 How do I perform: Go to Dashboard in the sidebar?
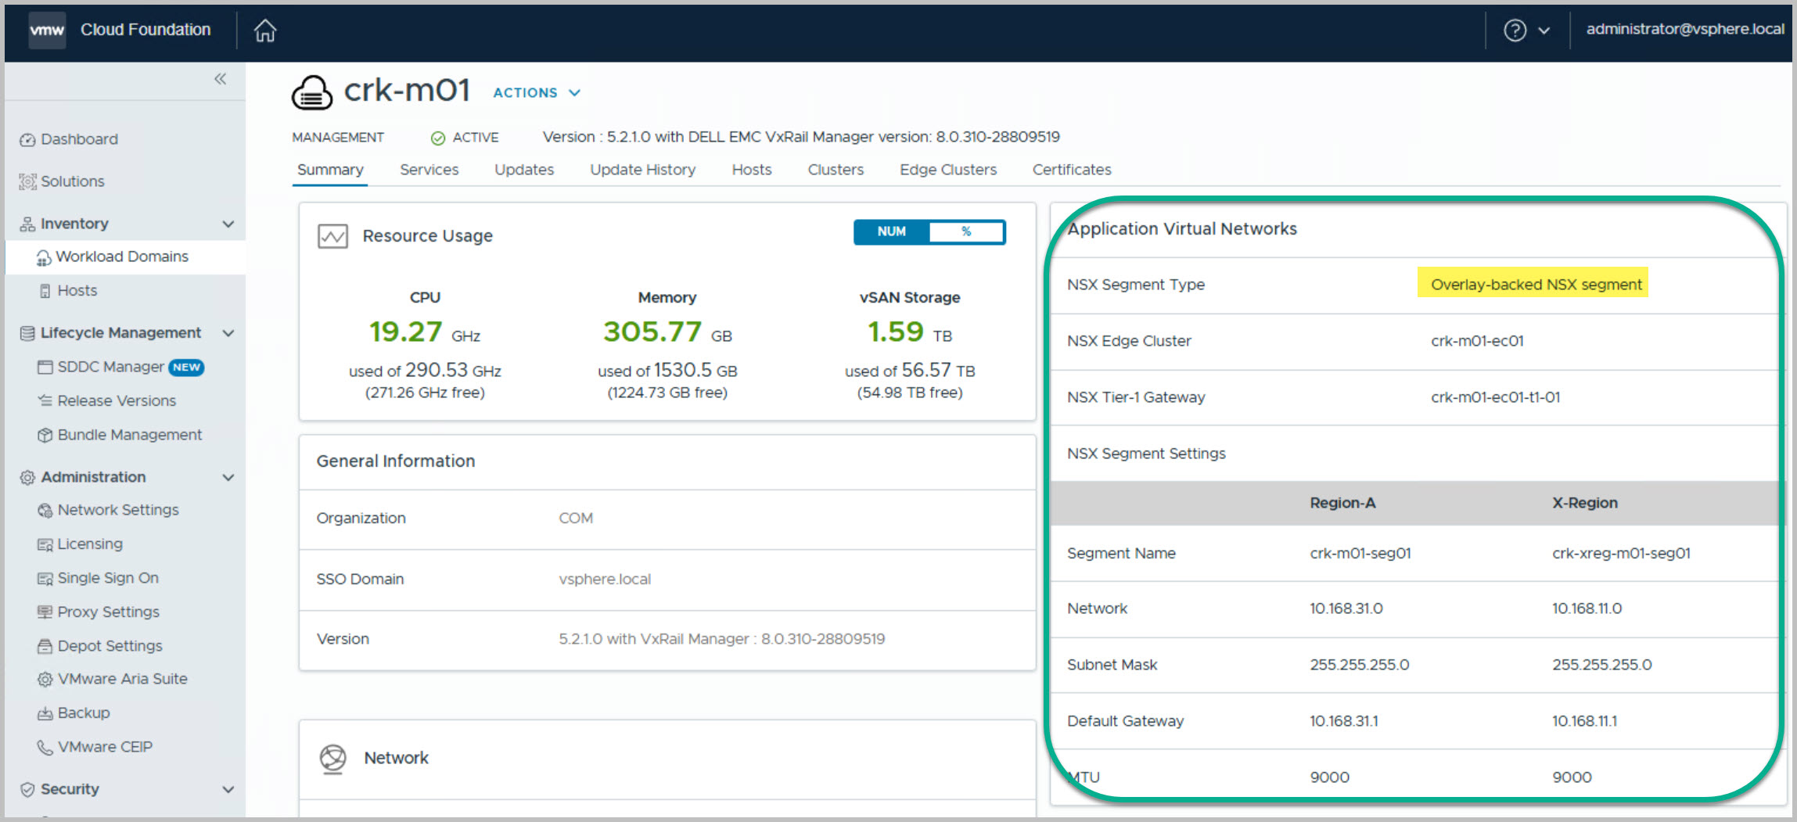[x=79, y=139]
